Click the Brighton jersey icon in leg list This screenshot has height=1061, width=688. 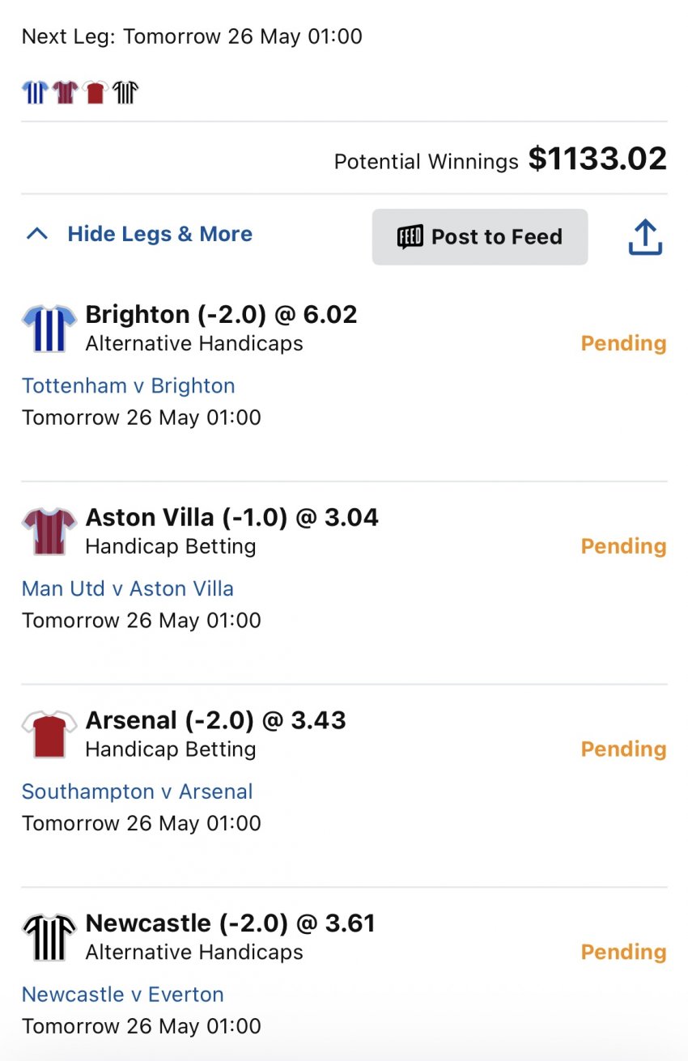coord(49,329)
